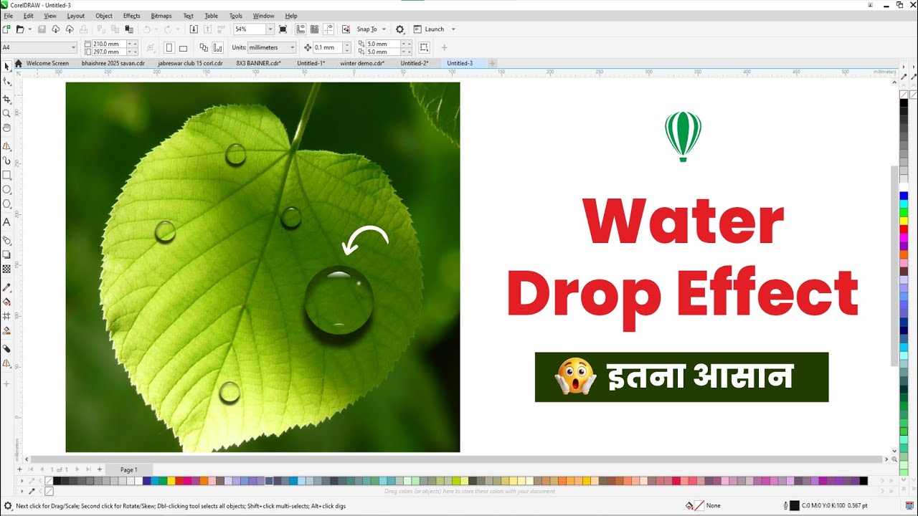
Task: Toggle Show Grid icon
Action: [x=314, y=29]
